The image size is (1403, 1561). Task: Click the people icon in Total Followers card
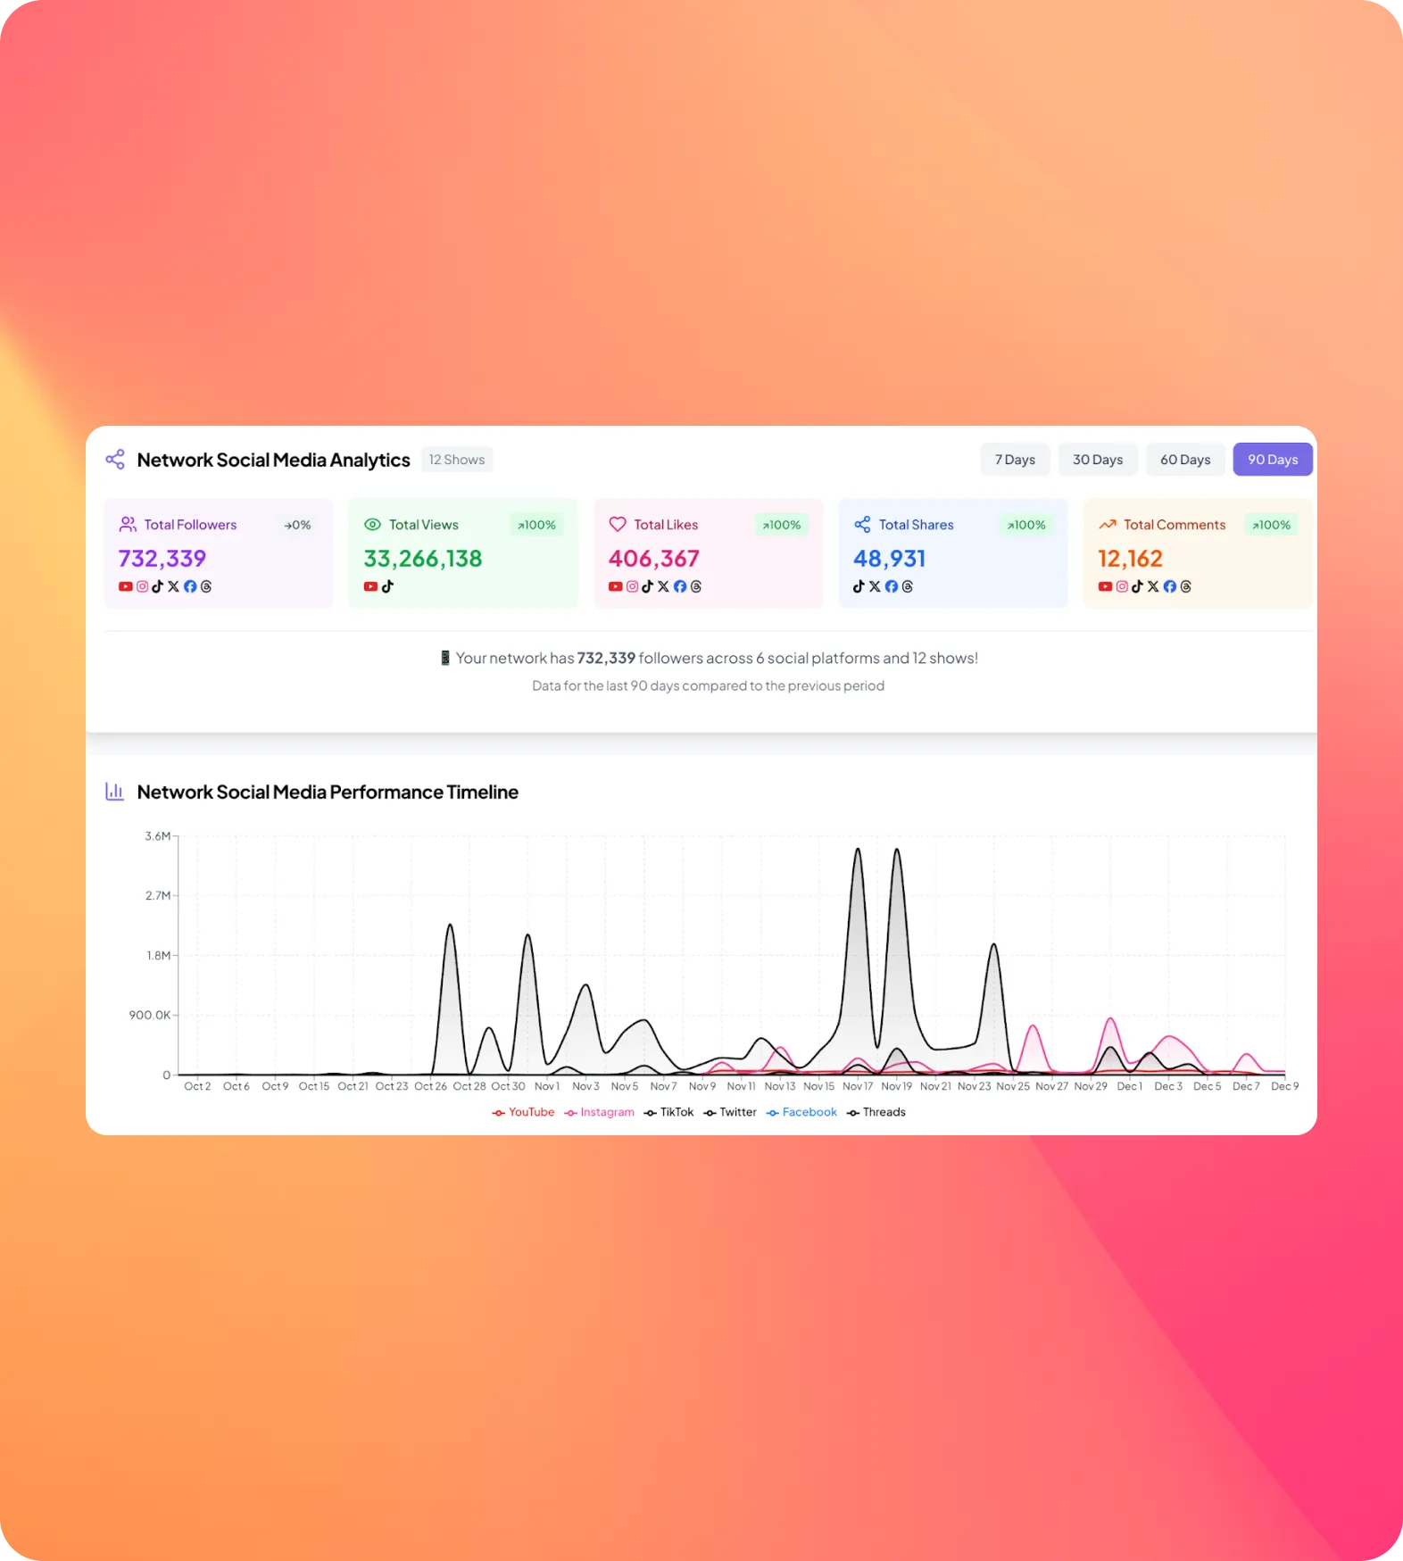(128, 525)
